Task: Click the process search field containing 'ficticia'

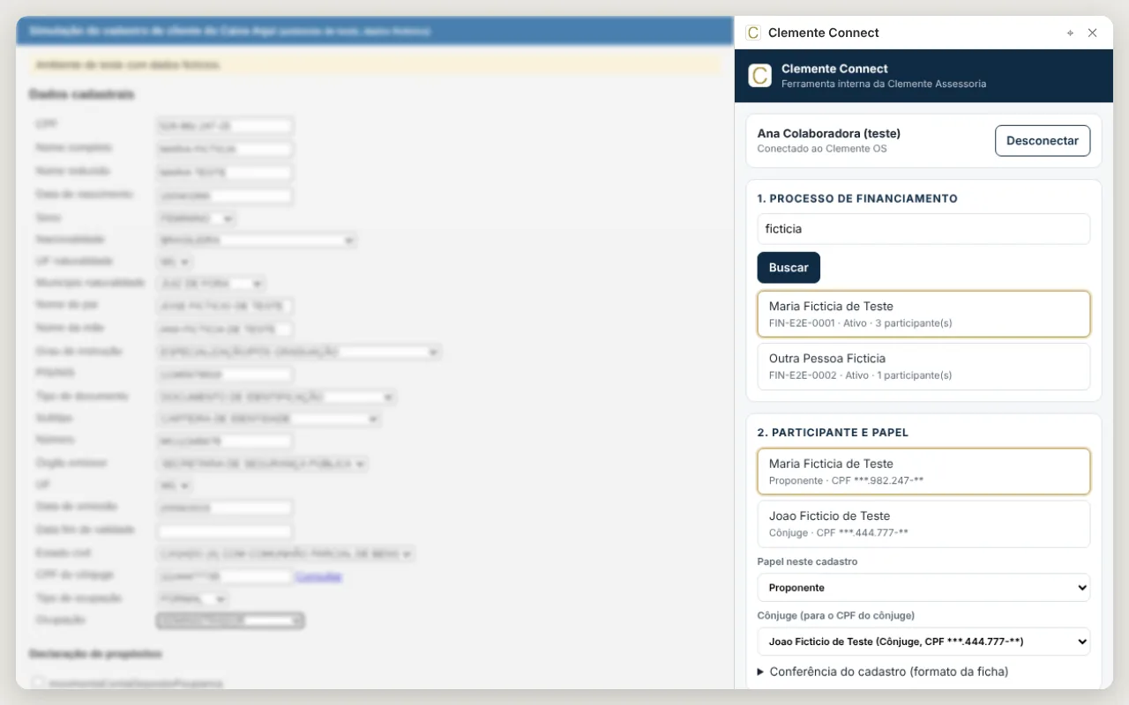Action: (x=923, y=229)
